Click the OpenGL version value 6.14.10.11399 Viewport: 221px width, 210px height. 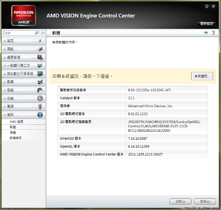(x=139, y=146)
